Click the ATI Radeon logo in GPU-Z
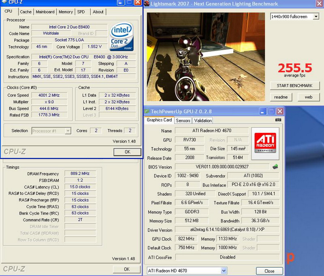This screenshot has width=324, height=276. pyautogui.click(x=265, y=143)
